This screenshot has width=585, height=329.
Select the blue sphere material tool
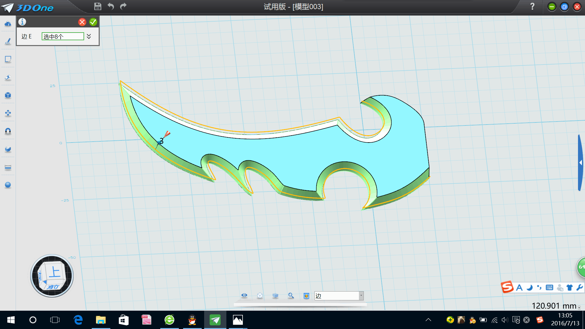coord(8,185)
